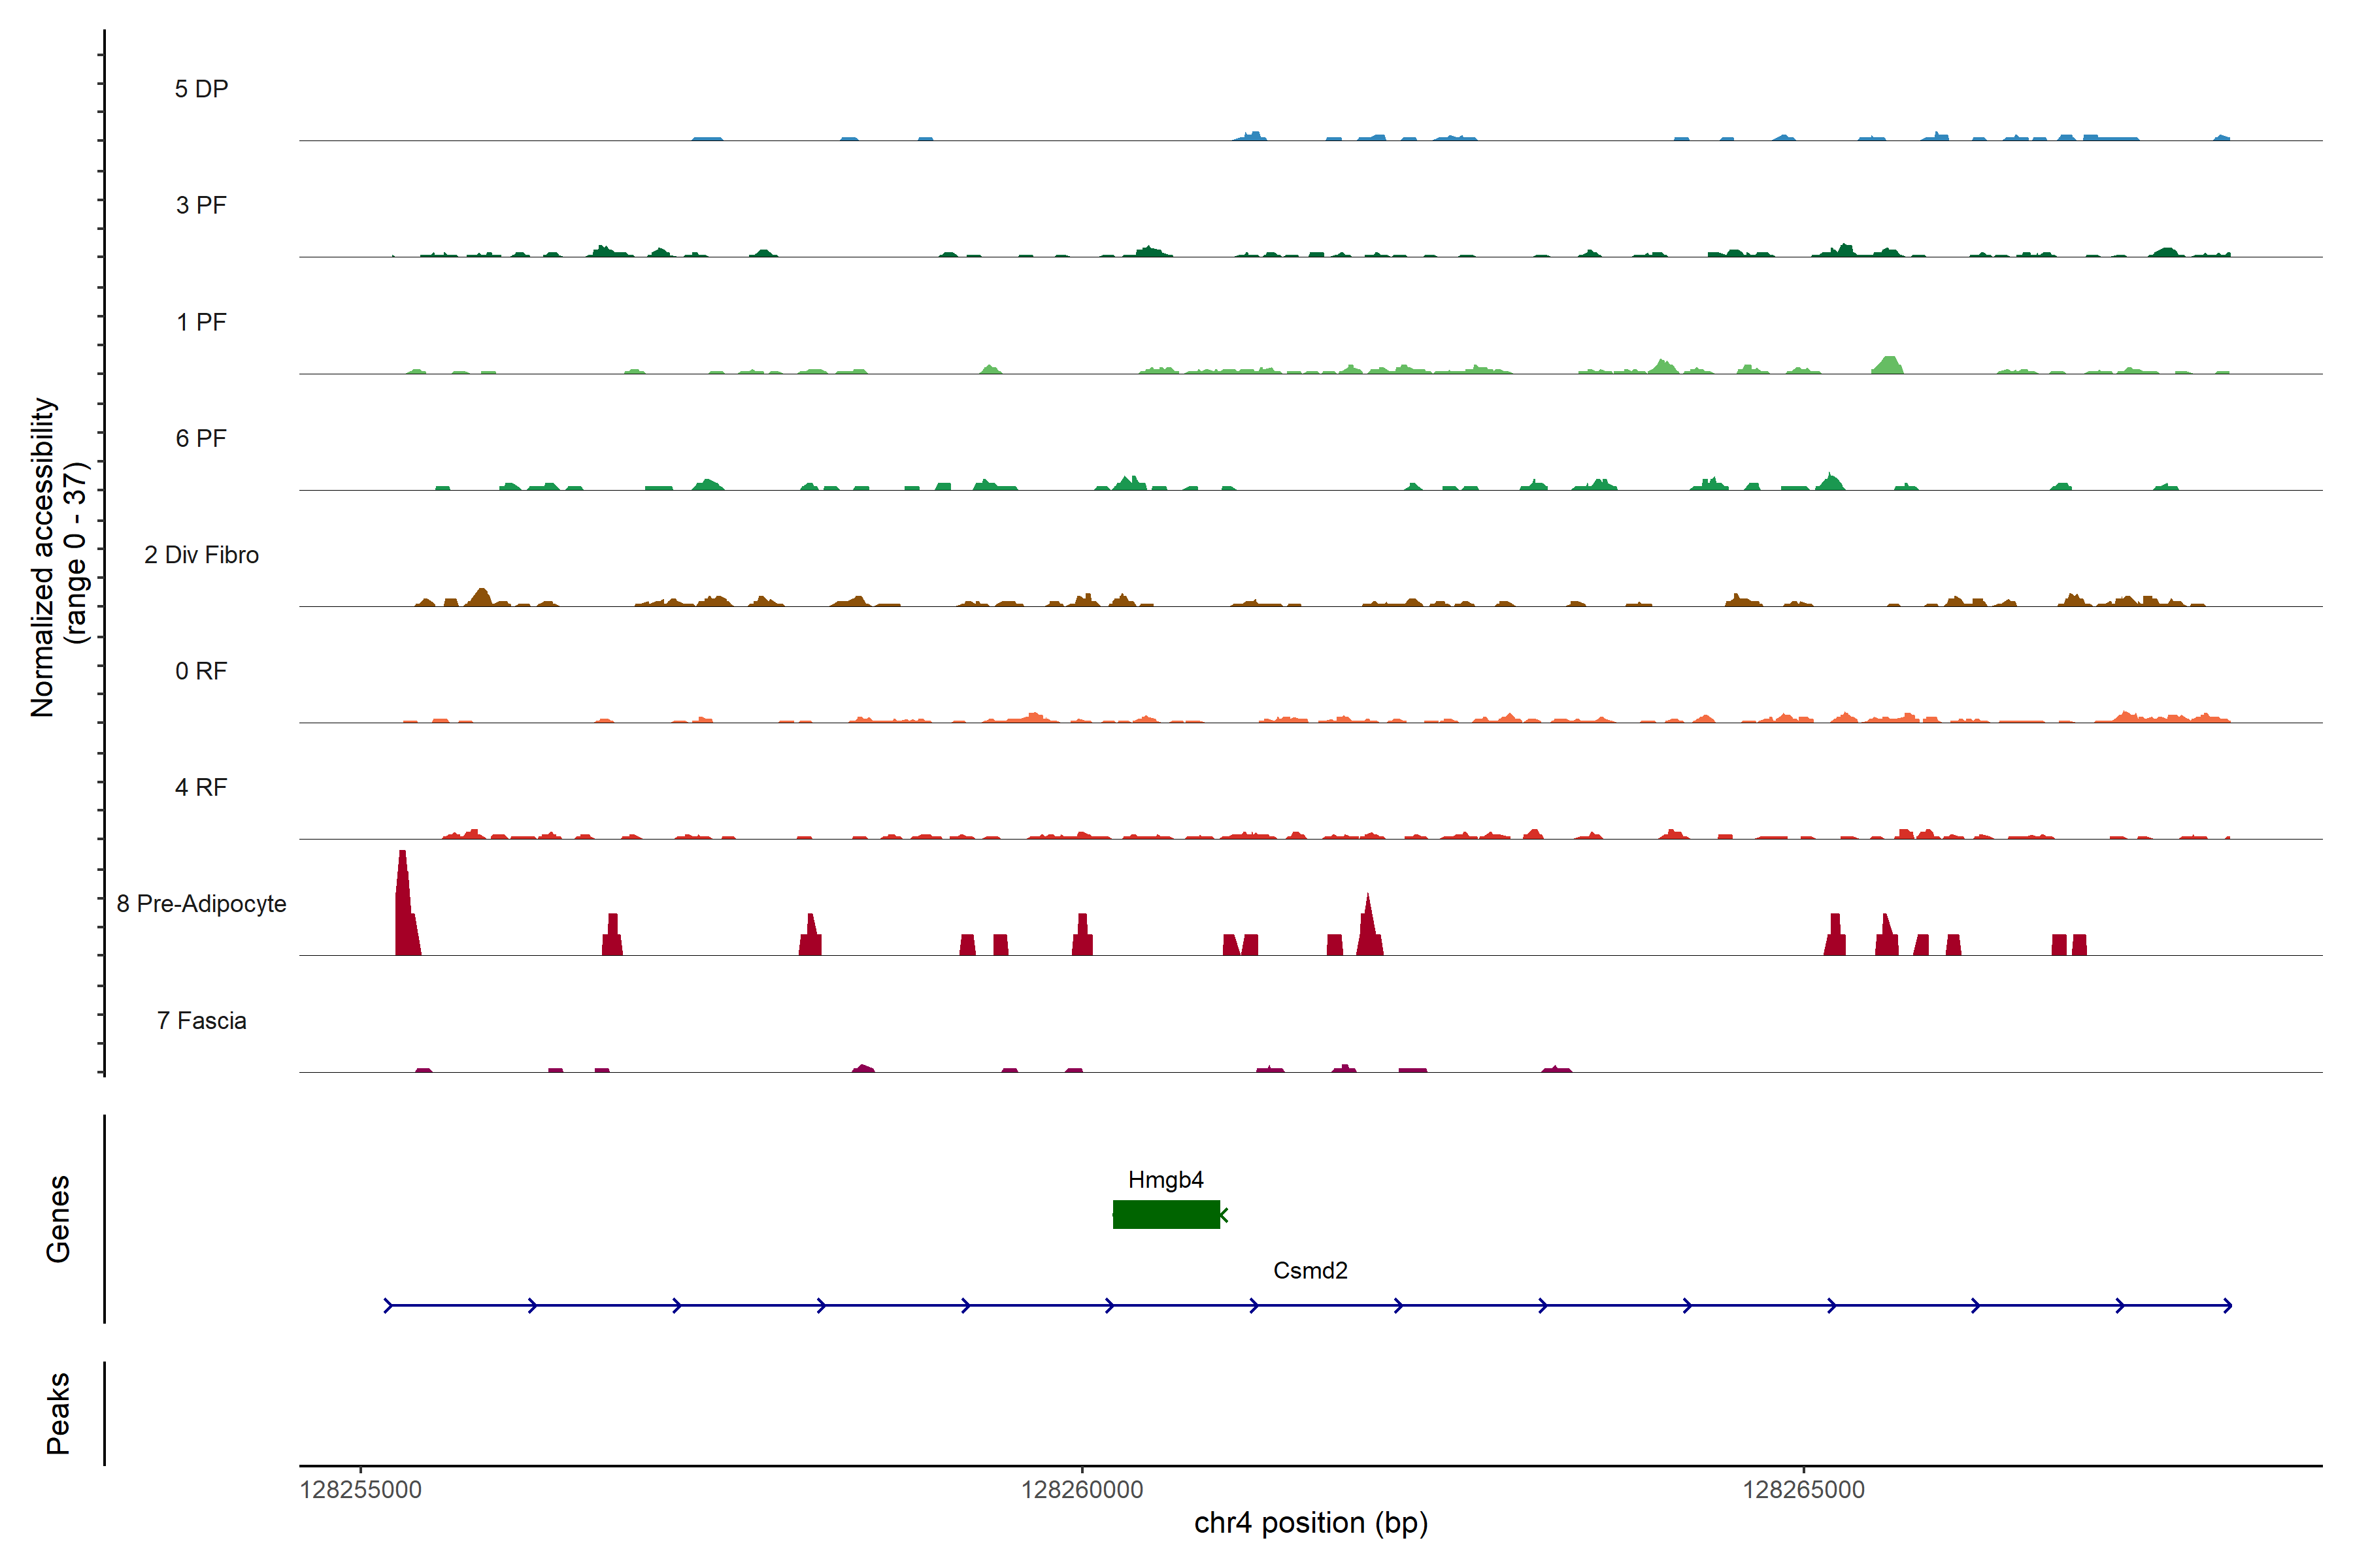Click the Genes panel label
Viewport: 2353px width, 1568px height.
coord(58,1219)
